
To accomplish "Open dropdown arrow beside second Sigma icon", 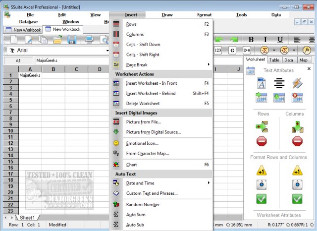I will click(294, 50).
